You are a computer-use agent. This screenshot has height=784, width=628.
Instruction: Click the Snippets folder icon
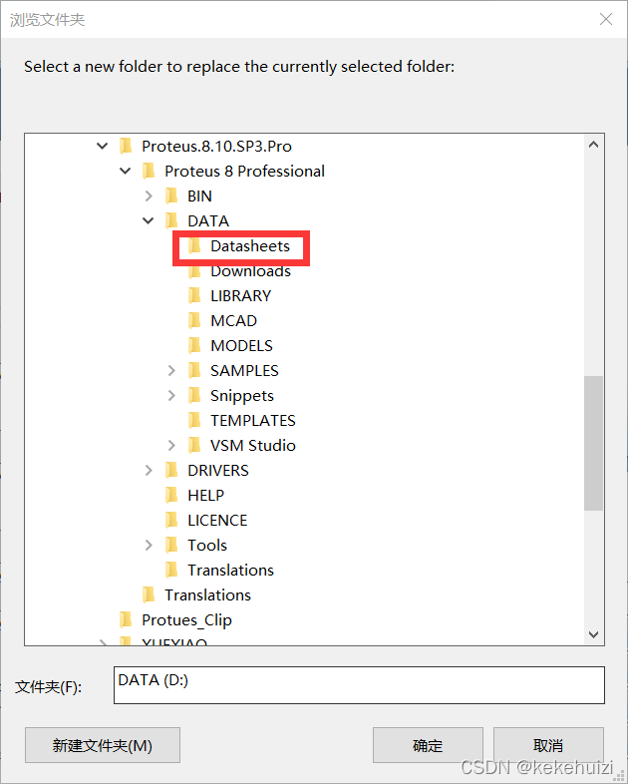click(x=194, y=396)
